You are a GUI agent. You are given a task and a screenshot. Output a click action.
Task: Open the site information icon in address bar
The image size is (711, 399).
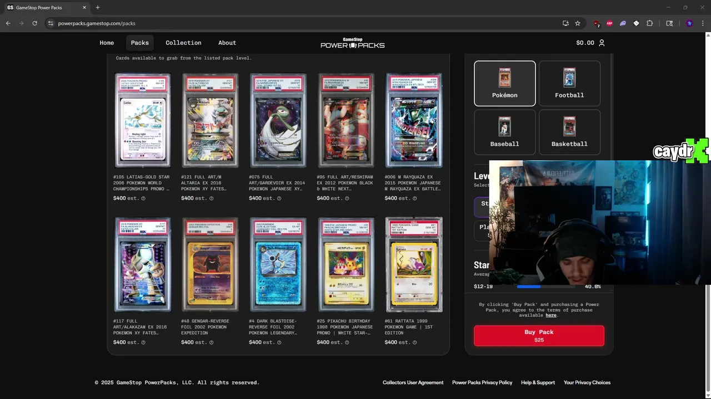[x=51, y=23]
